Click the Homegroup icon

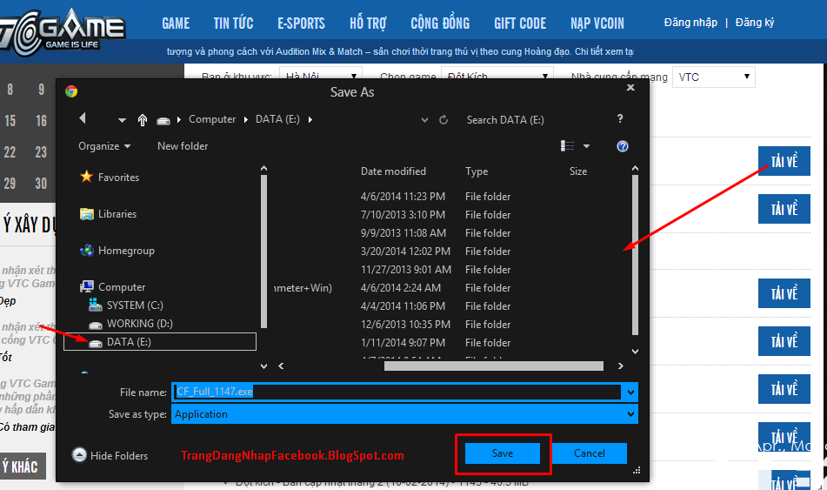pos(86,251)
